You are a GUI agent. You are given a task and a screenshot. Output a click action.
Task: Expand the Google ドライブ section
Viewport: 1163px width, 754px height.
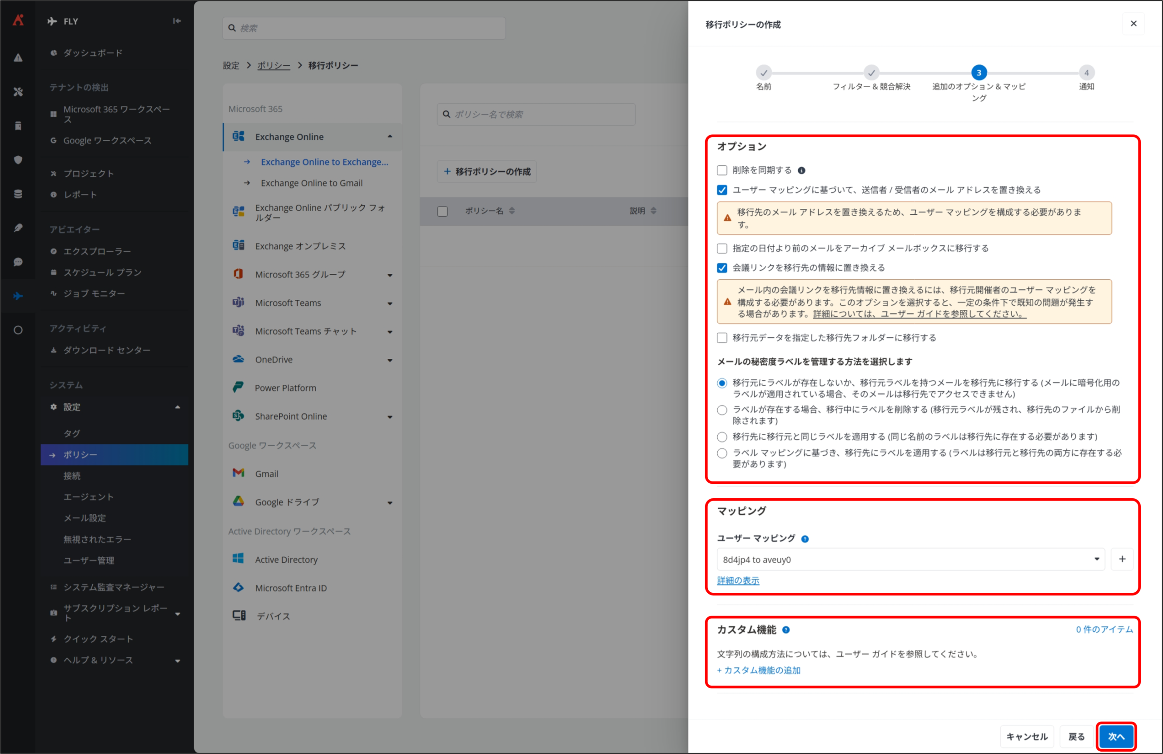point(389,503)
